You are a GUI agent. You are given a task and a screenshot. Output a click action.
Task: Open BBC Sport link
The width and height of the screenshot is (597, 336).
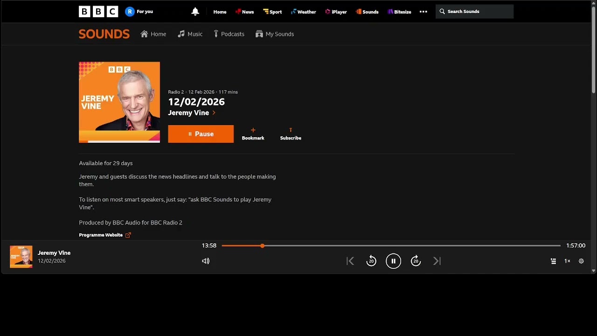[272, 12]
